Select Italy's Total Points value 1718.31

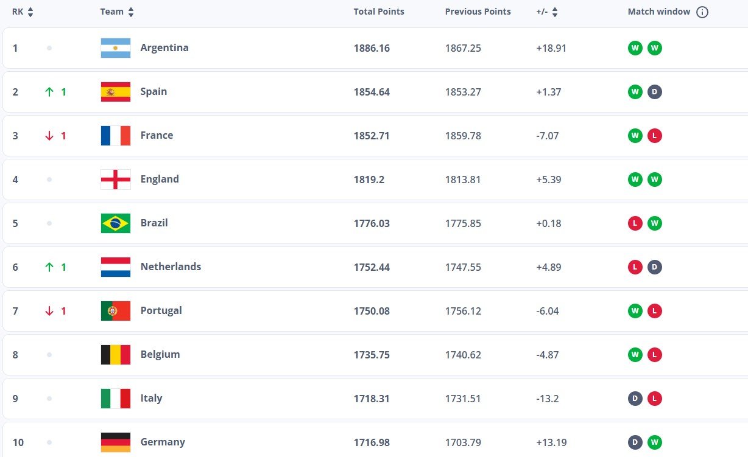pyautogui.click(x=372, y=399)
